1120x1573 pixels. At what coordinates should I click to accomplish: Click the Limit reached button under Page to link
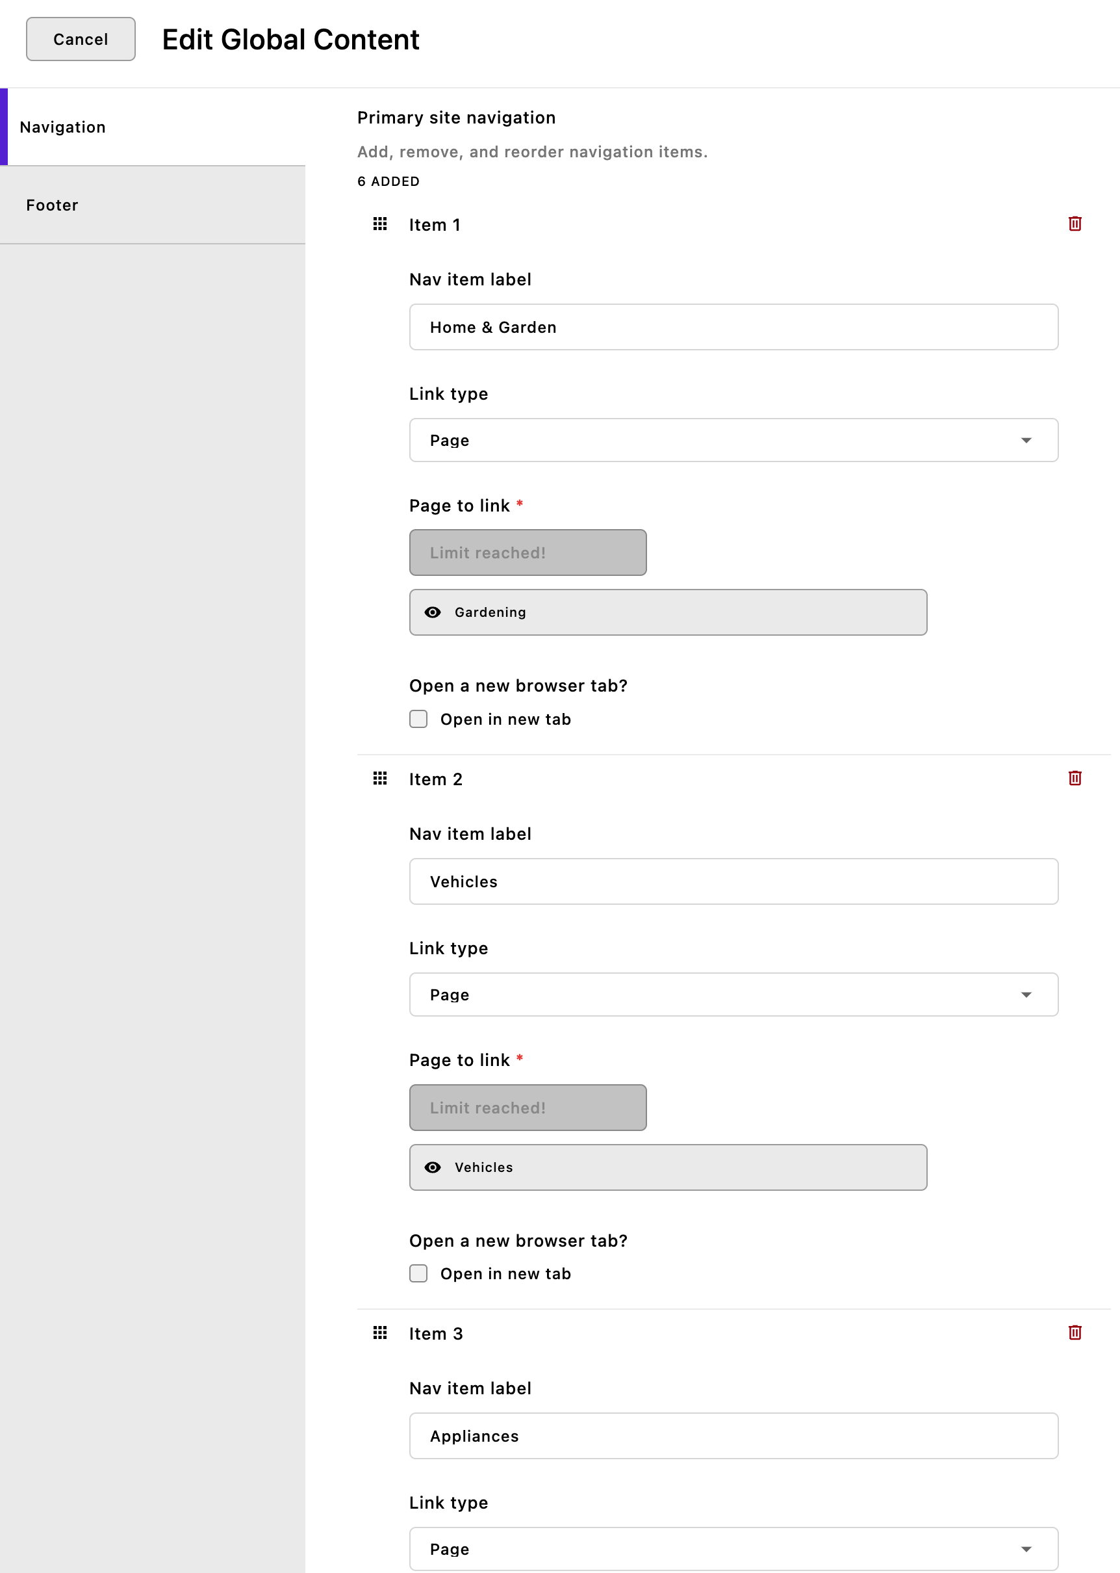(528, 552)
